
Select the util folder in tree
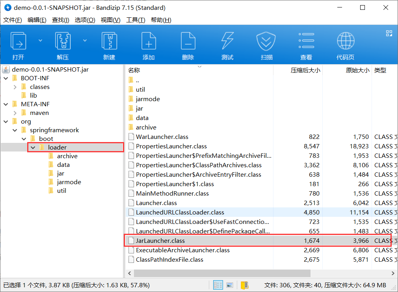tap(61, 190)
